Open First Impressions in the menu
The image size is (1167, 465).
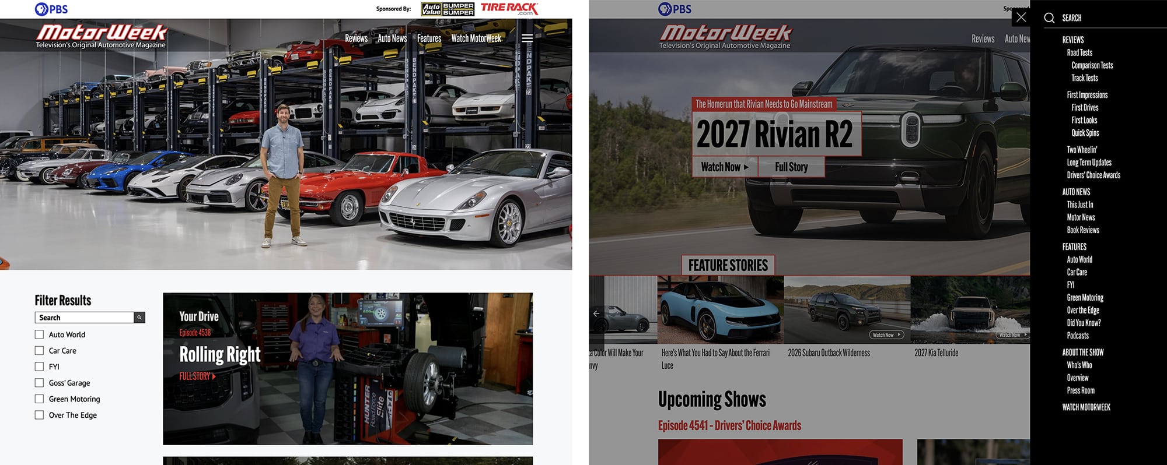pyautogui.click(x=1087, y=95)
